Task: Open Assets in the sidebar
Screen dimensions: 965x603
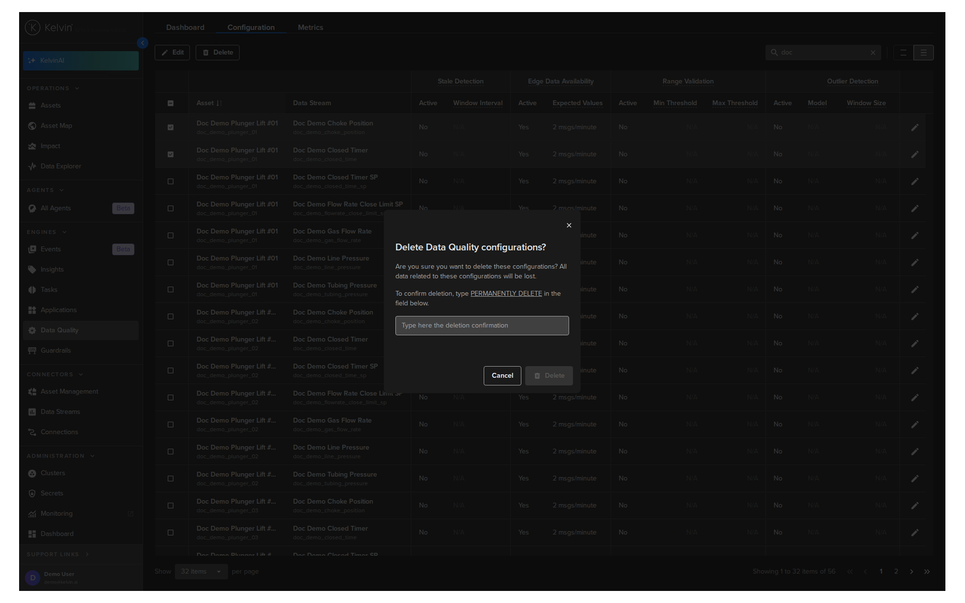Action: coord(80,106)
